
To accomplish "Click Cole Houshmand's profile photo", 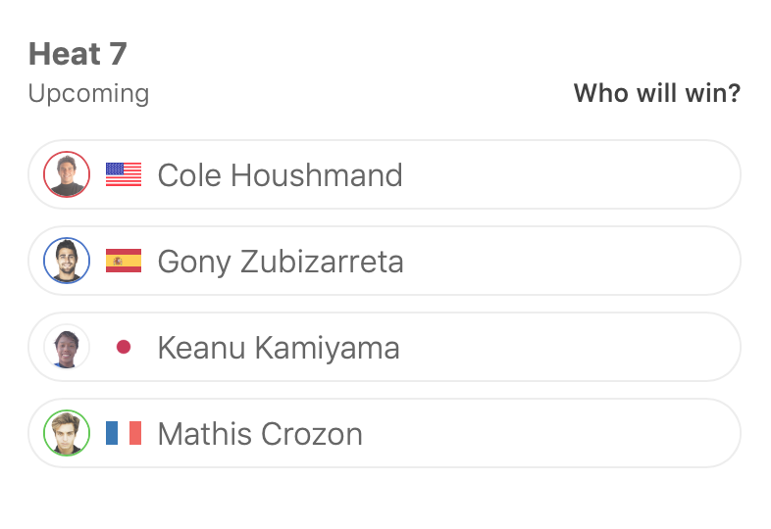I will tap(67, 174).
